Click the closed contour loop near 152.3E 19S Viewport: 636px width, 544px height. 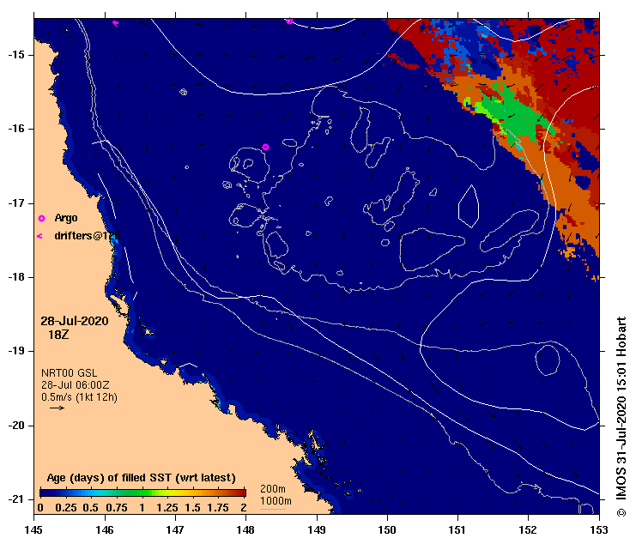coord(548,360)
